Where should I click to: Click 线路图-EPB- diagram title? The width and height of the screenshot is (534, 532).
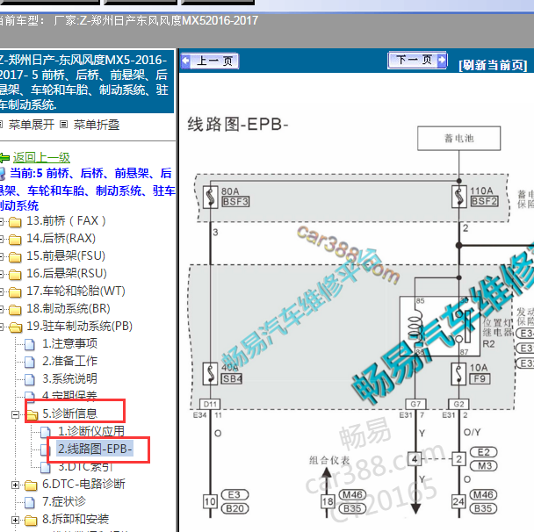pos(238,124)
